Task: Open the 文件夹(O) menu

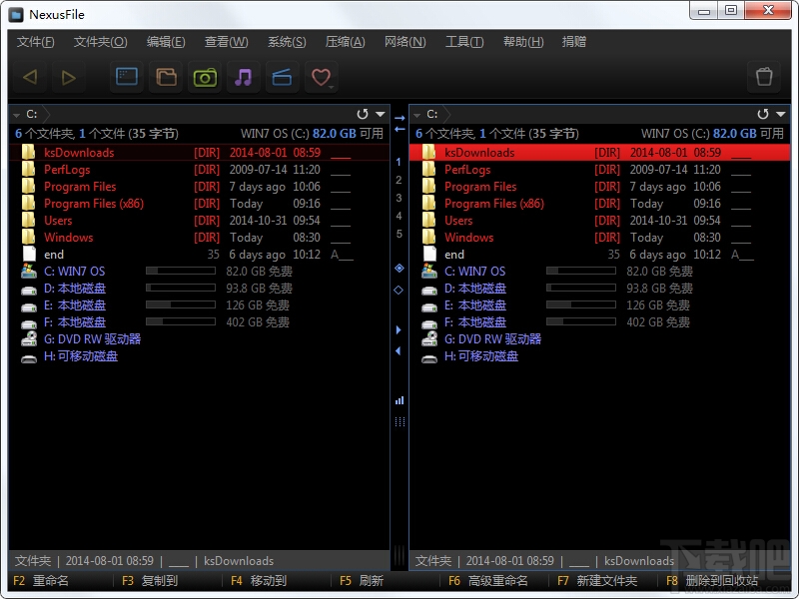Action: [101, 42]
